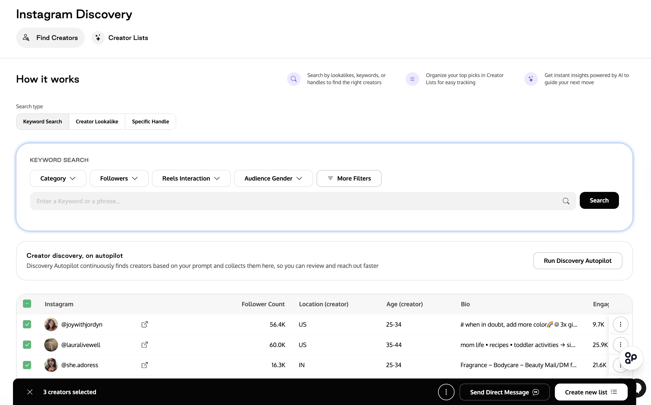The image size is (651, 405).
Task: Toggle the select-all creators checkbox
Action: pos(27,304)
